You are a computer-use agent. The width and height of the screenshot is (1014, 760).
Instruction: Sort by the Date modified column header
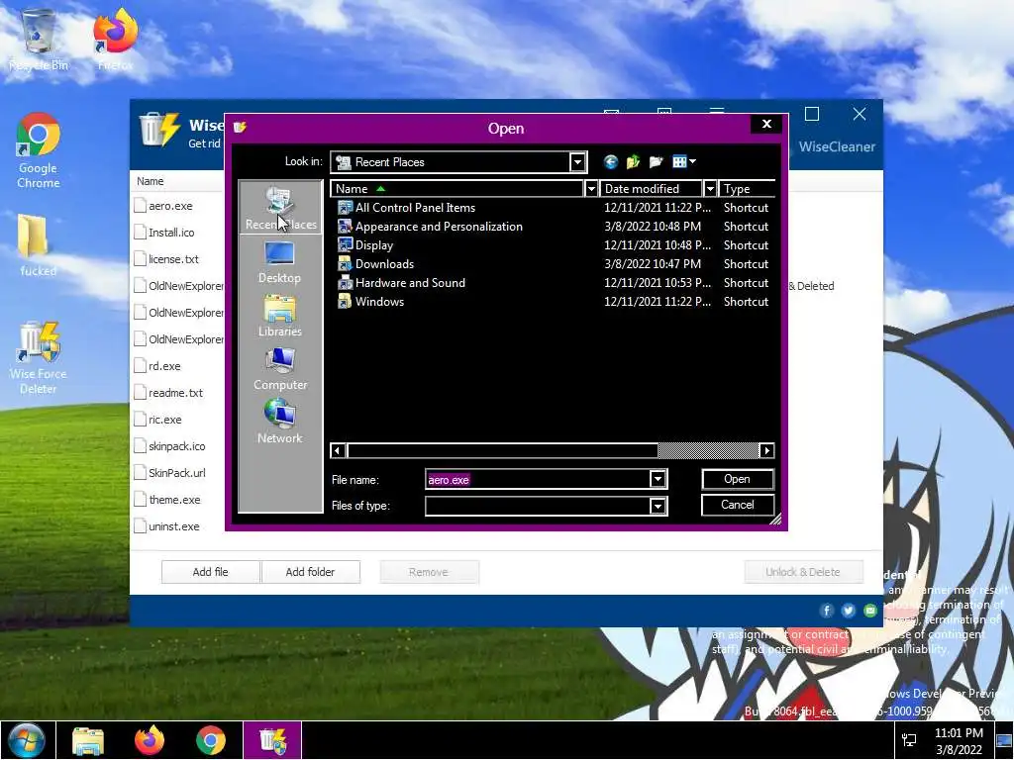[x=651, y=189]
